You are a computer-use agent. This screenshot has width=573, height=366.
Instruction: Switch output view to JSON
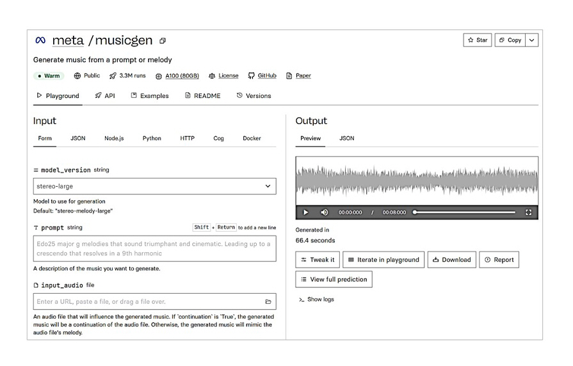click(346, 138)
